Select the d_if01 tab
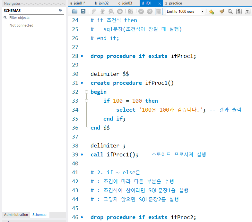The height and width of the screenshot is (222, 252). click(147, 3)
